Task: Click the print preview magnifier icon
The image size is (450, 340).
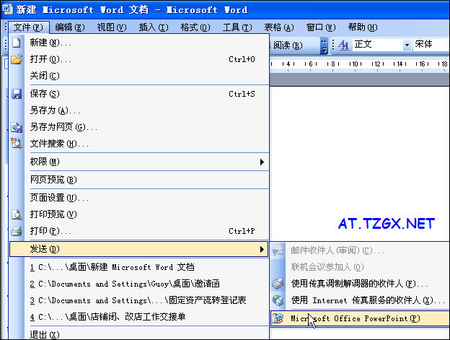Action: 17,214
